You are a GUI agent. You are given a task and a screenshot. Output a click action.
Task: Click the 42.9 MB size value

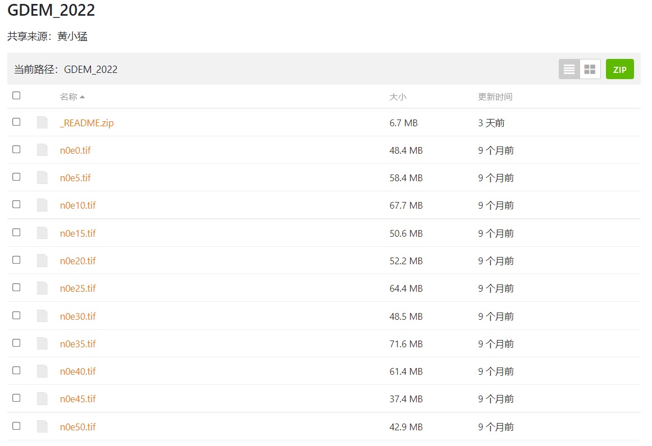[x=406, y=427]
